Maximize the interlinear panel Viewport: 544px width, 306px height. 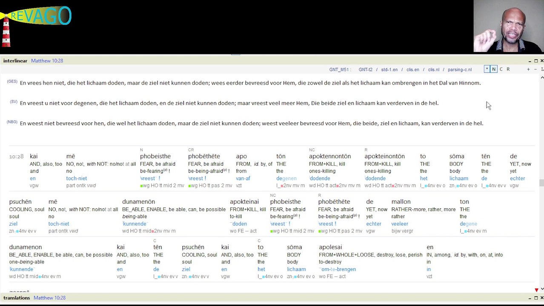tap(536, 61)
